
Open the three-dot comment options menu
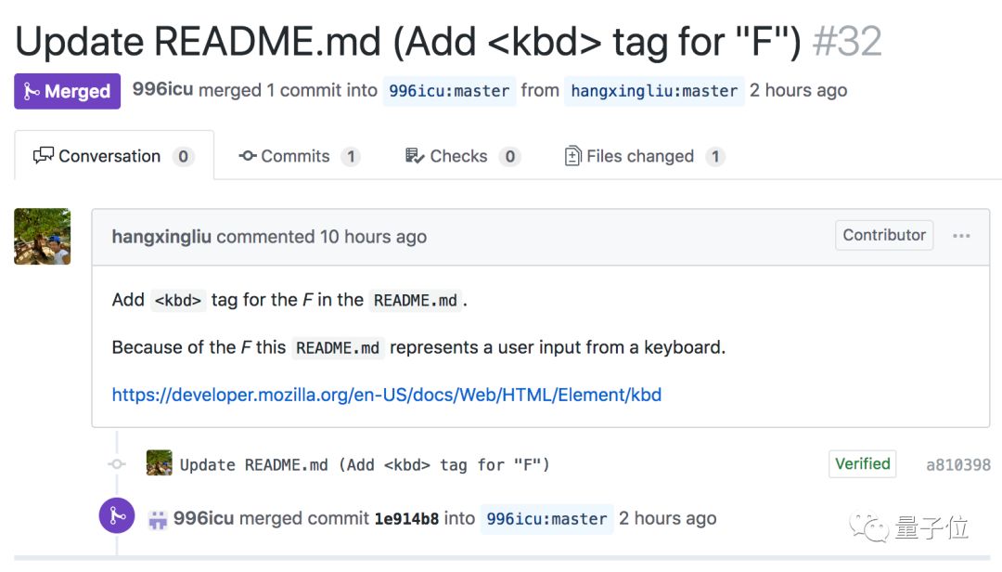click(x=961, y=236)
